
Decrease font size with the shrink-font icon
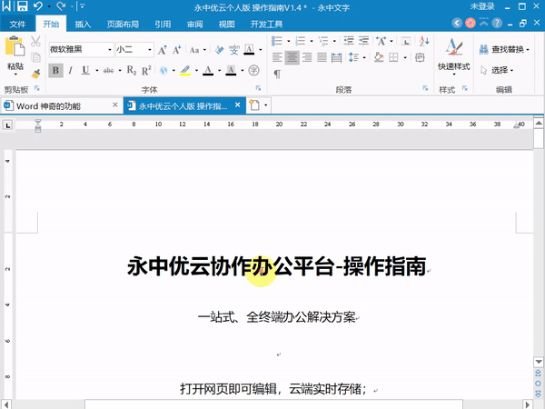[177, 50]
